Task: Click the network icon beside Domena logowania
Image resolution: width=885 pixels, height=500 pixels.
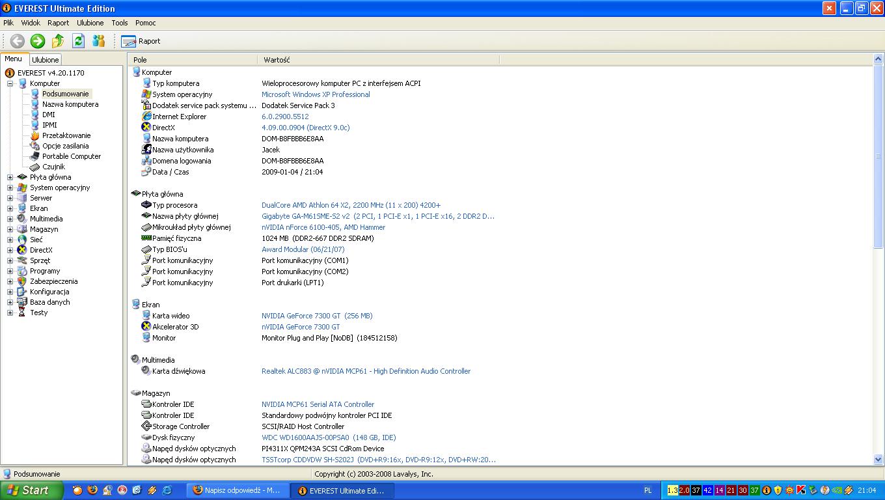Action: pyautogui.click(x=146, y=161)
